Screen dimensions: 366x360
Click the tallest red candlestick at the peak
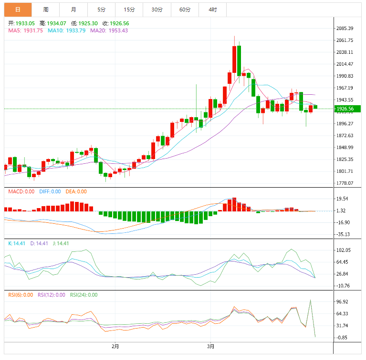tap(234, 60)
